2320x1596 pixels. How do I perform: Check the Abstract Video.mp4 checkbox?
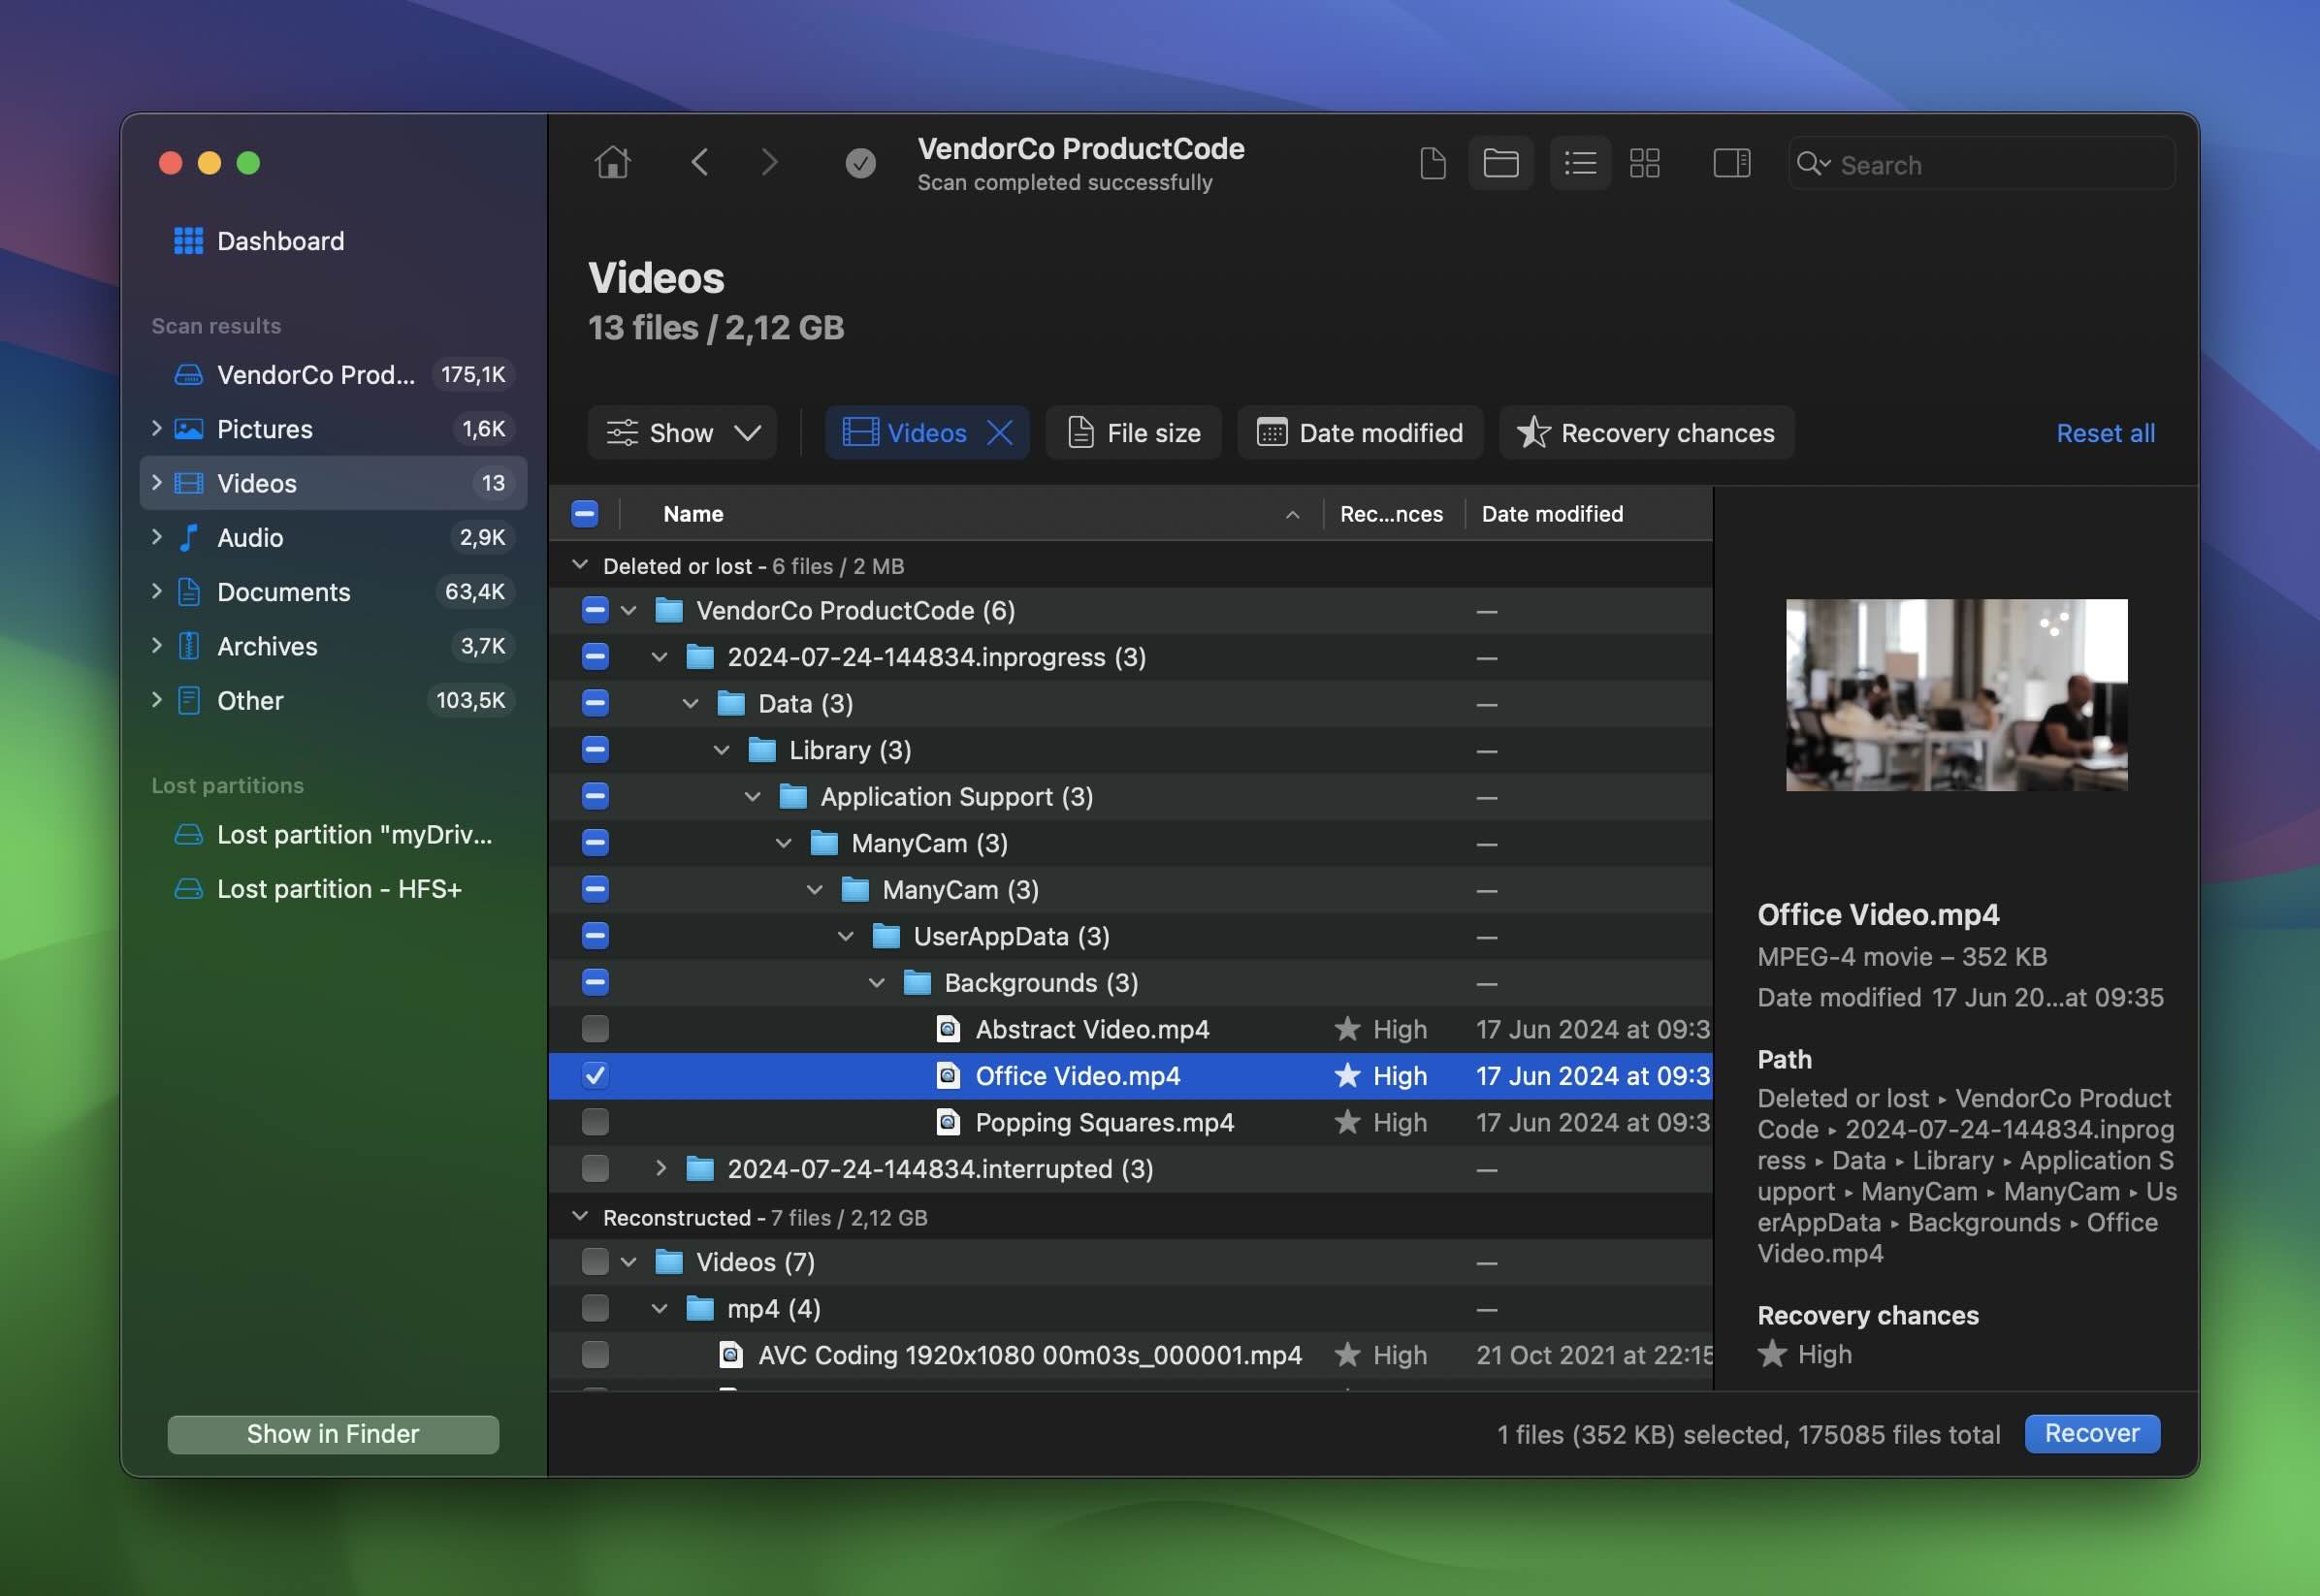pos(595,1029)
